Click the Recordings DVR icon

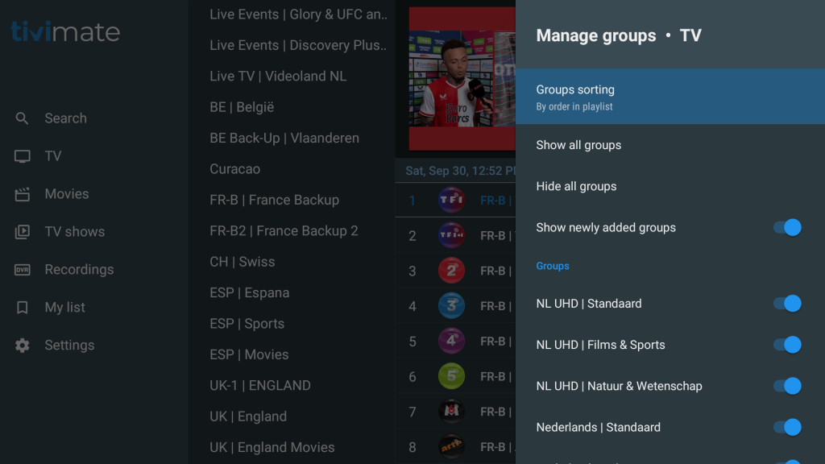[x=23, y=270]
